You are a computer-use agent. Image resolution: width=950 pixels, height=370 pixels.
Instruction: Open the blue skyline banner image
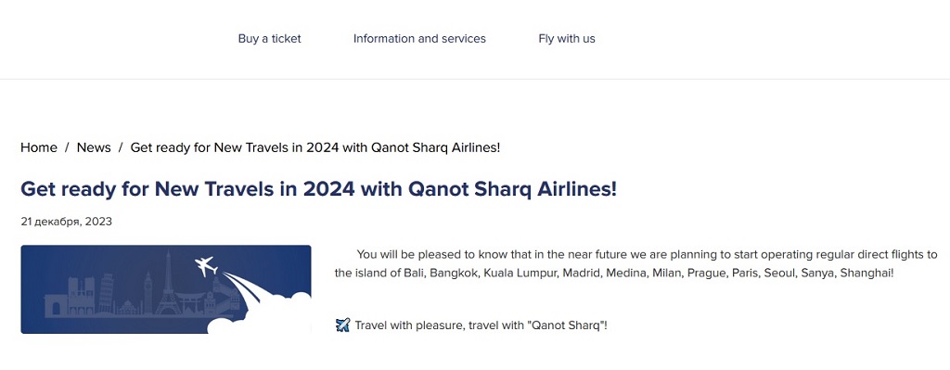[x=166, y=289]
